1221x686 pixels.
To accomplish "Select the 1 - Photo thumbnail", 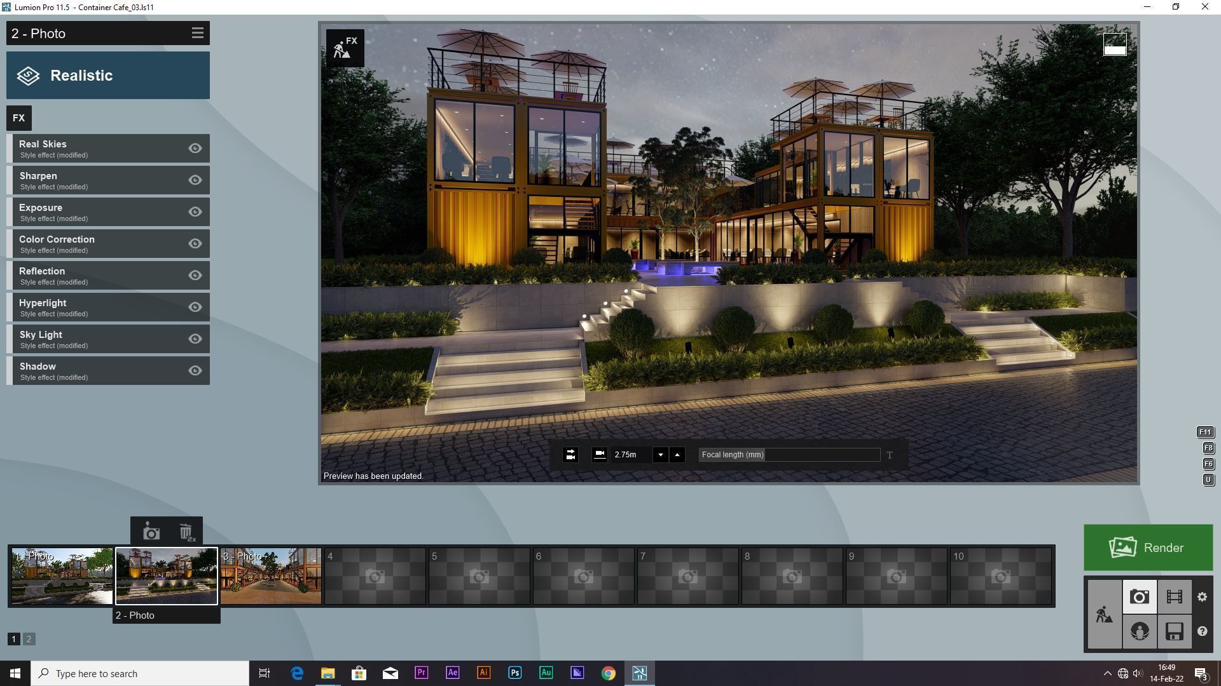I will (x=62, y=576).
